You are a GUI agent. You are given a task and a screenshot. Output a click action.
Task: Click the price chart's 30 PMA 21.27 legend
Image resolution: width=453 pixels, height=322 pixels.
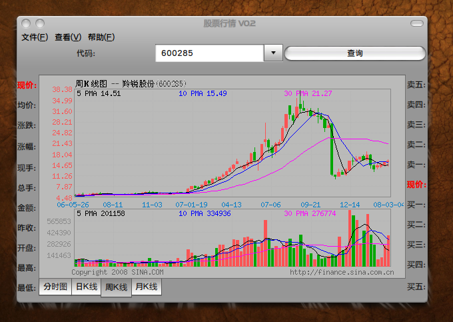coord(308,93)
